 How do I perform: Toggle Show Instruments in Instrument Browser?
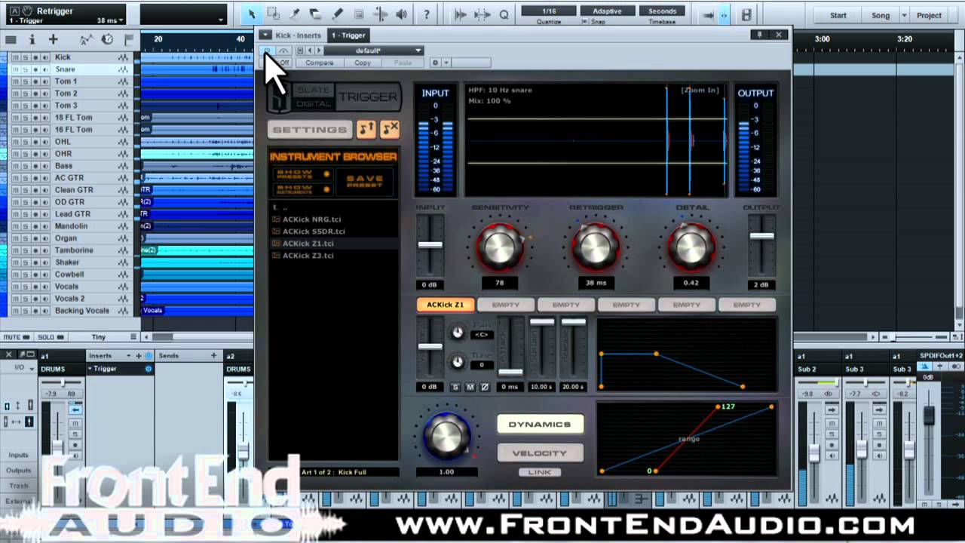tap(303, 189)
